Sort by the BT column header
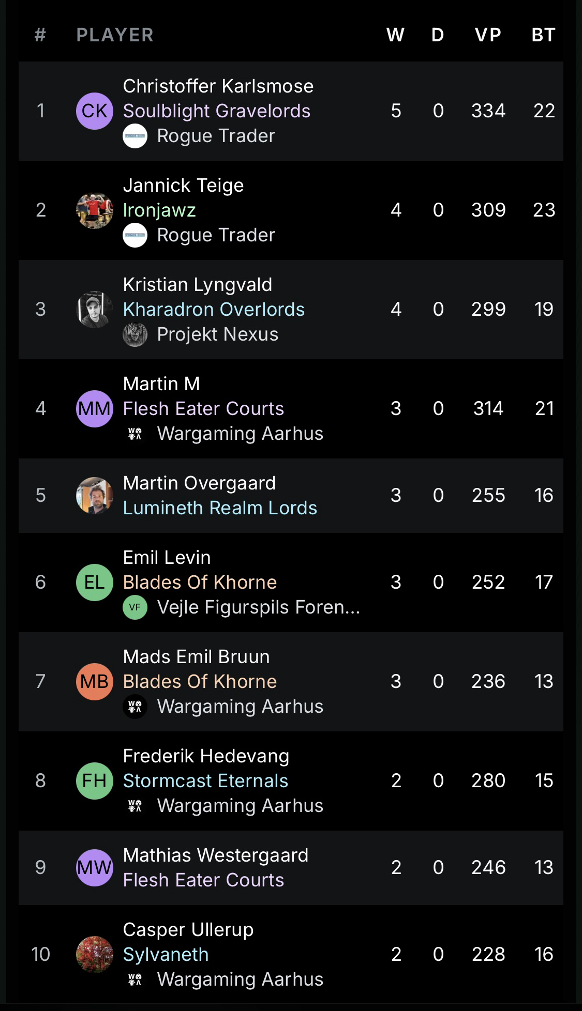Image resolution: width=582 pixels, height=1011 pixels. (543, 35)
